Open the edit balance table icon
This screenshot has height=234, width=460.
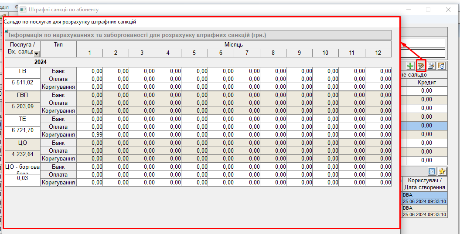(421, 66)
